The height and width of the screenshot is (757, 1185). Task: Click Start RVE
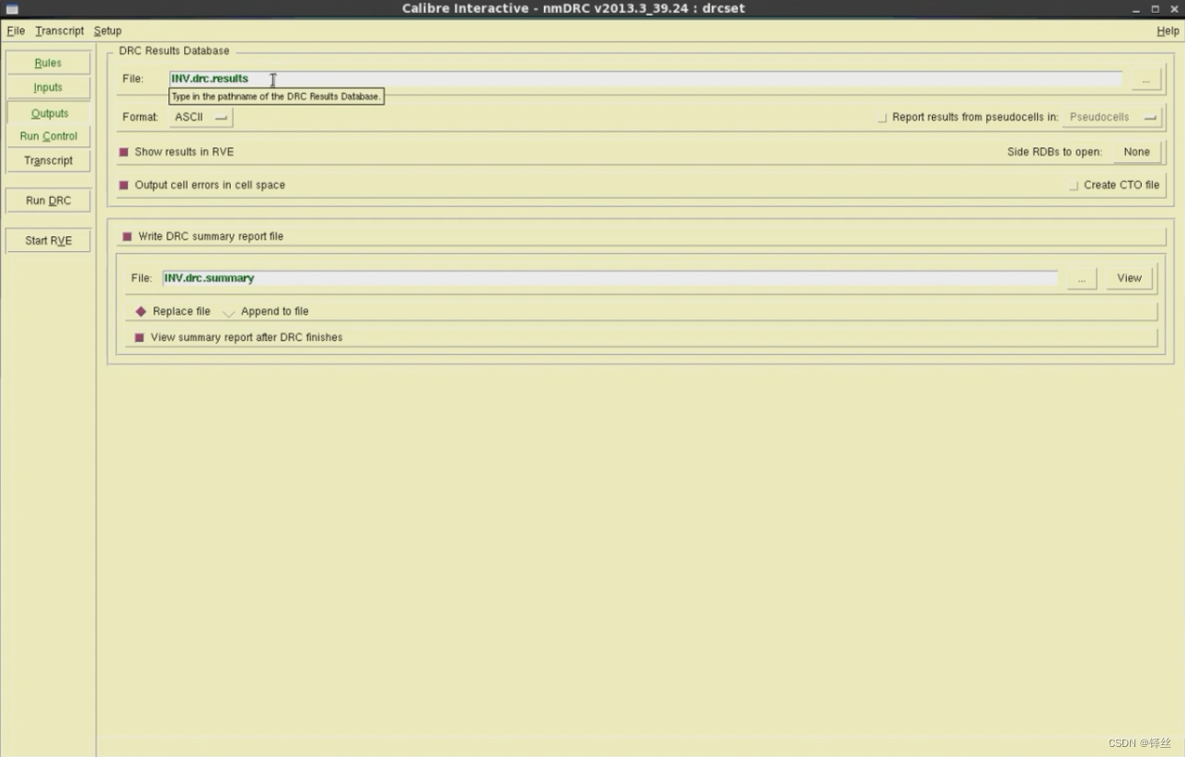tap(48, 240)
